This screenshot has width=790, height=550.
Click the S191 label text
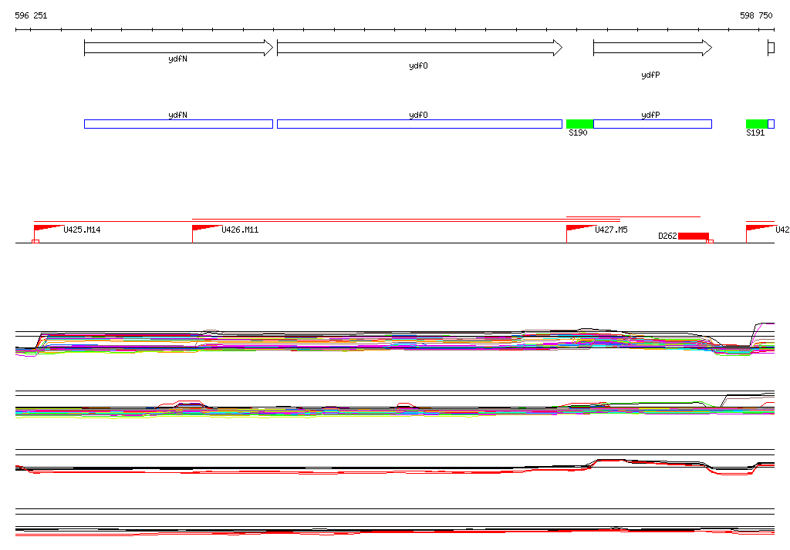755,132
